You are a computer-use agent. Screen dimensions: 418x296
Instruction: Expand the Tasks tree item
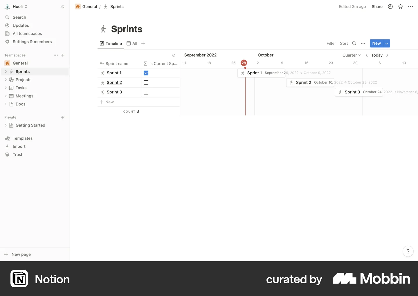6,88
